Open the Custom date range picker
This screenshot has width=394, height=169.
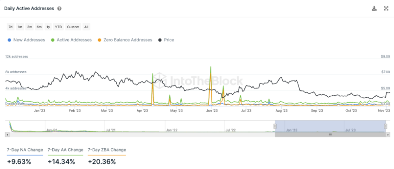(x=73, y=27)
